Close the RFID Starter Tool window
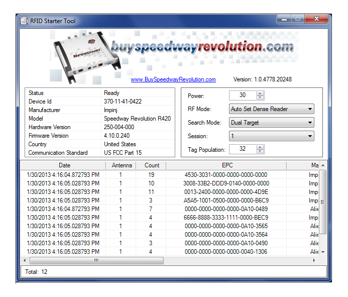Screen dimensions: 348x297 tap(316, 19)
